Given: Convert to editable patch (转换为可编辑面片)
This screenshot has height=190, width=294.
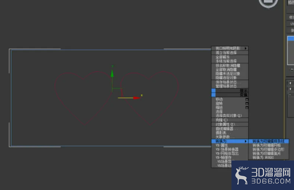Looking at the screenshot, I should (269, 153).
